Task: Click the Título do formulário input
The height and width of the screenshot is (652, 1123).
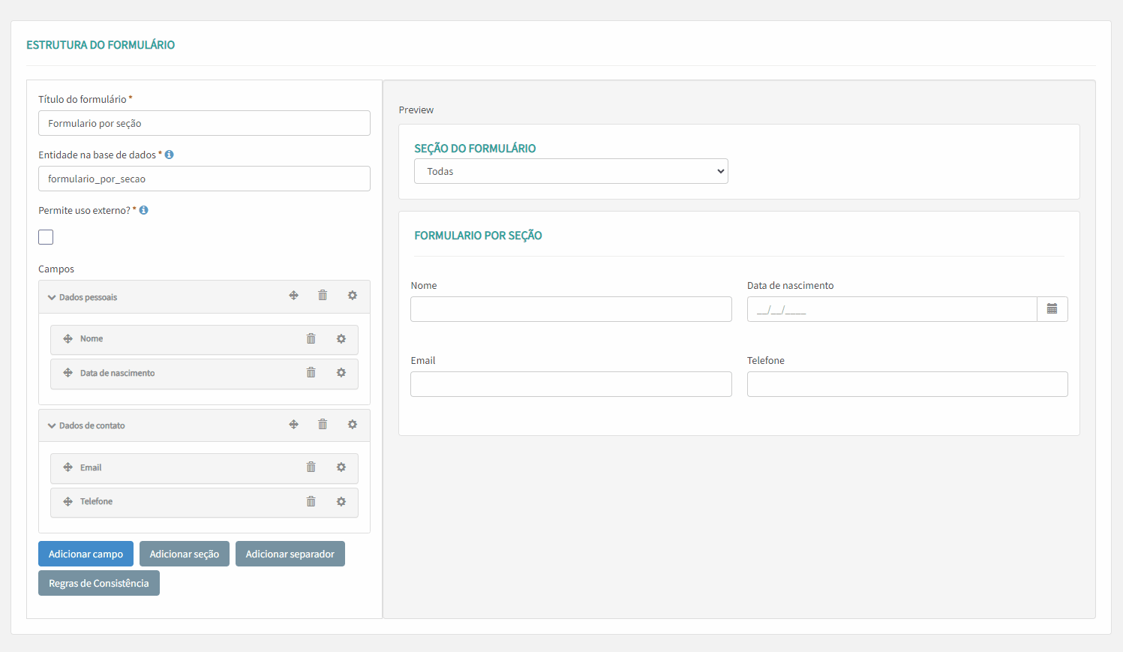Action: coord(204,123)
